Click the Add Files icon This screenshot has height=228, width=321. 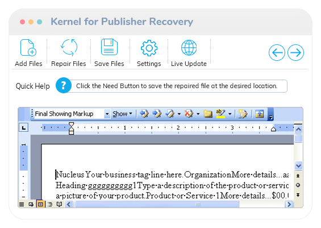pos(28,48)
